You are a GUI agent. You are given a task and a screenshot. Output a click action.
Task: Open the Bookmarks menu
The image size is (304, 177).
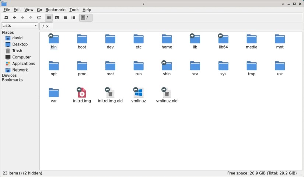(x=56, y=10)
